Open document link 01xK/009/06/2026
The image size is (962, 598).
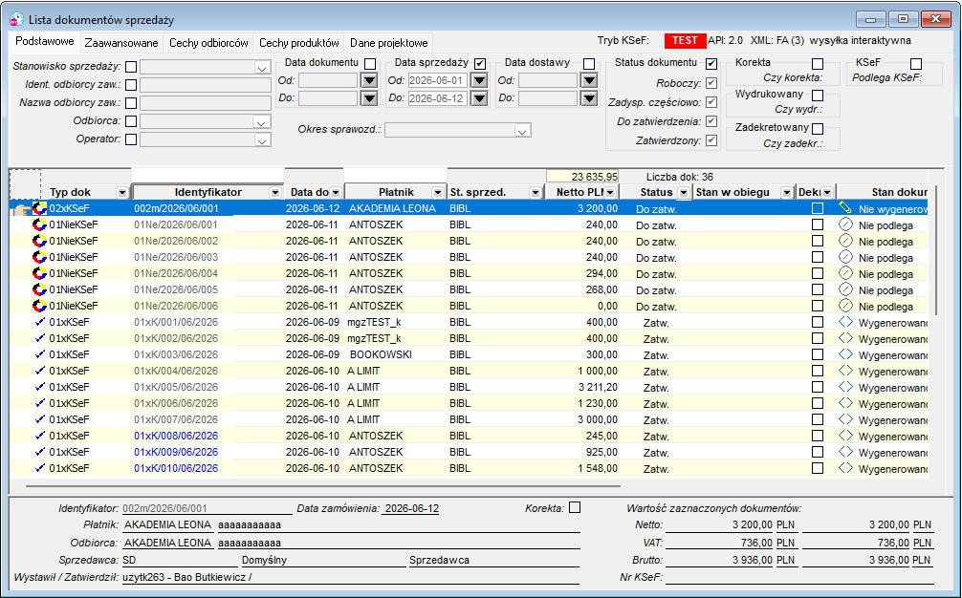[x=176, y=452]
